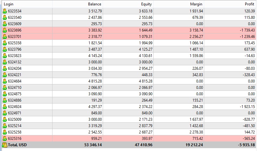257x151 pixels.
Task: Click the account icon of login 6324924
Action: click(x=5, y=107)
